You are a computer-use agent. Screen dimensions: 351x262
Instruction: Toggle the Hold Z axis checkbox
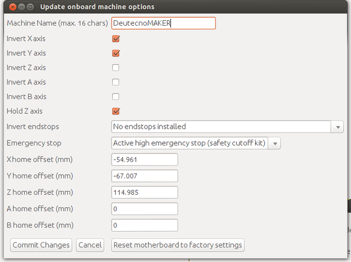coord(116,111)
